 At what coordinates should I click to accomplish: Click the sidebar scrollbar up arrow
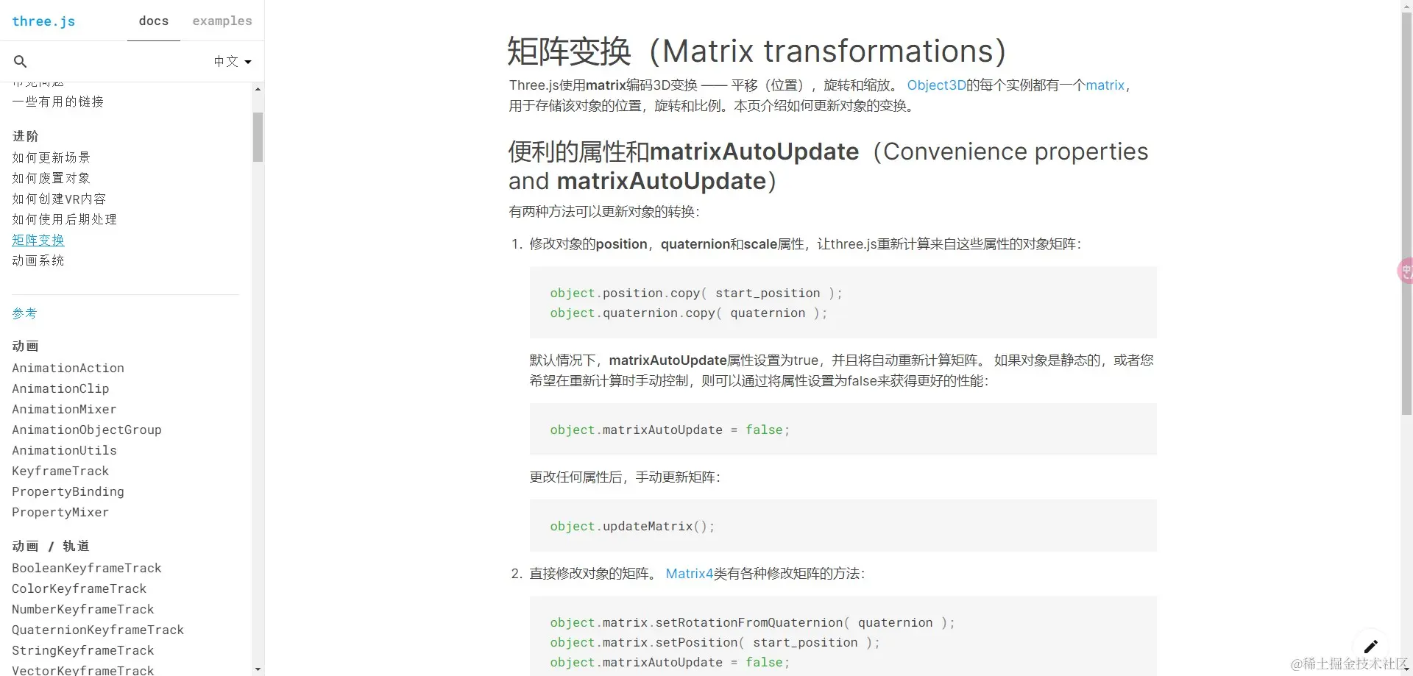258,89
